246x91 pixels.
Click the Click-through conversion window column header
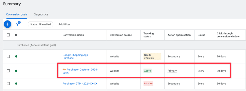pyautogui.click(x=228, y=35)
